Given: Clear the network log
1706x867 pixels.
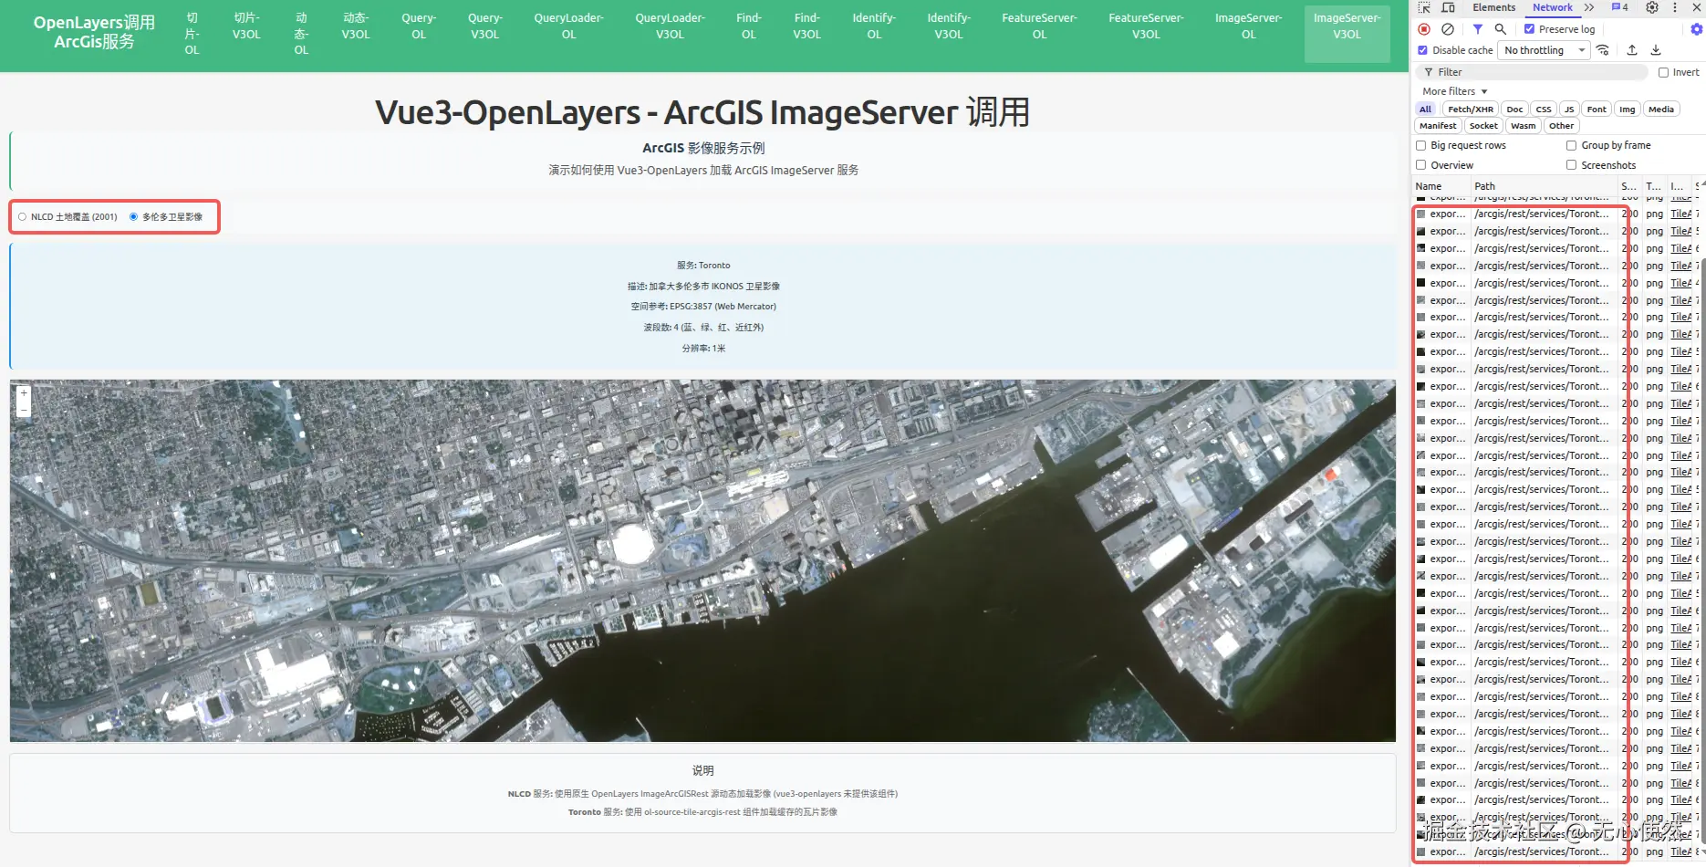Looking at the screenshot, I should coord(1448,29).
